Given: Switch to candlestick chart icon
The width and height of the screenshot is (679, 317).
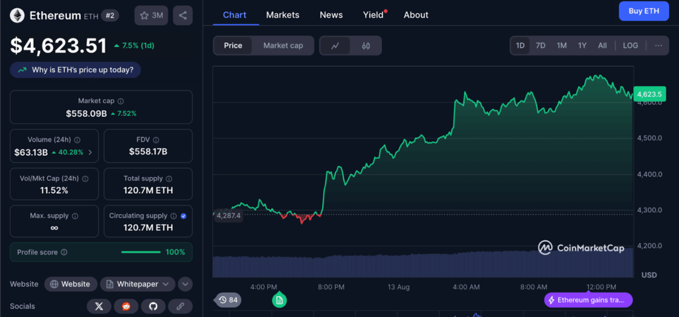Looking at the screenshot, I should (x=365, y=46).
